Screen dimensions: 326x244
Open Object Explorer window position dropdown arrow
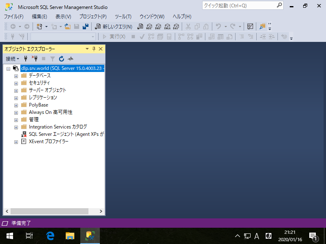click(87, 49)
